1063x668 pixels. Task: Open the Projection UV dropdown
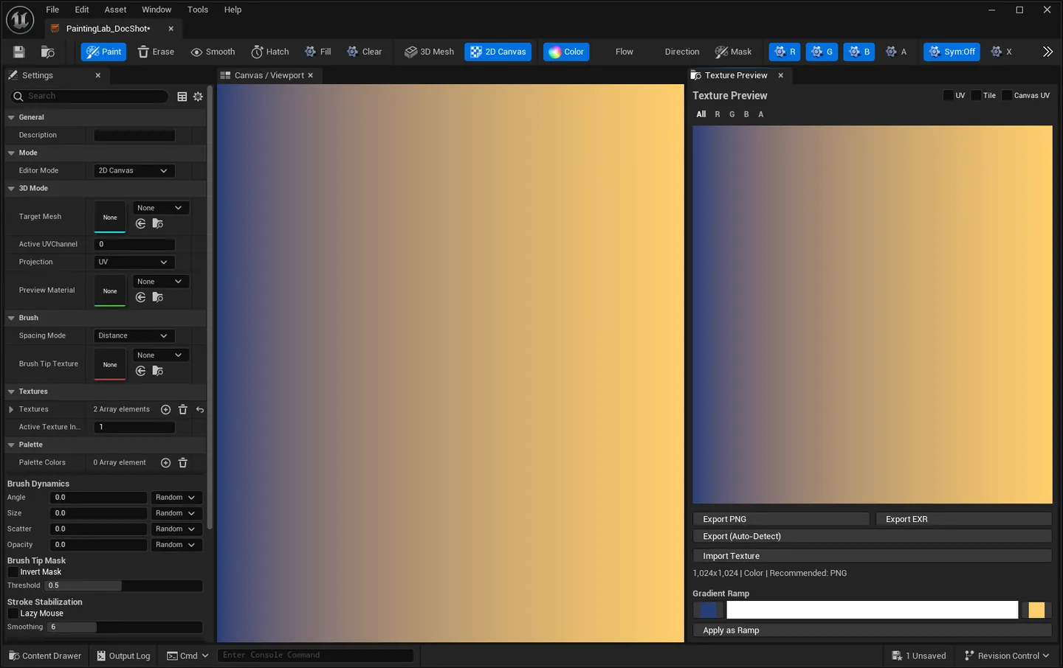pos(134,262)
